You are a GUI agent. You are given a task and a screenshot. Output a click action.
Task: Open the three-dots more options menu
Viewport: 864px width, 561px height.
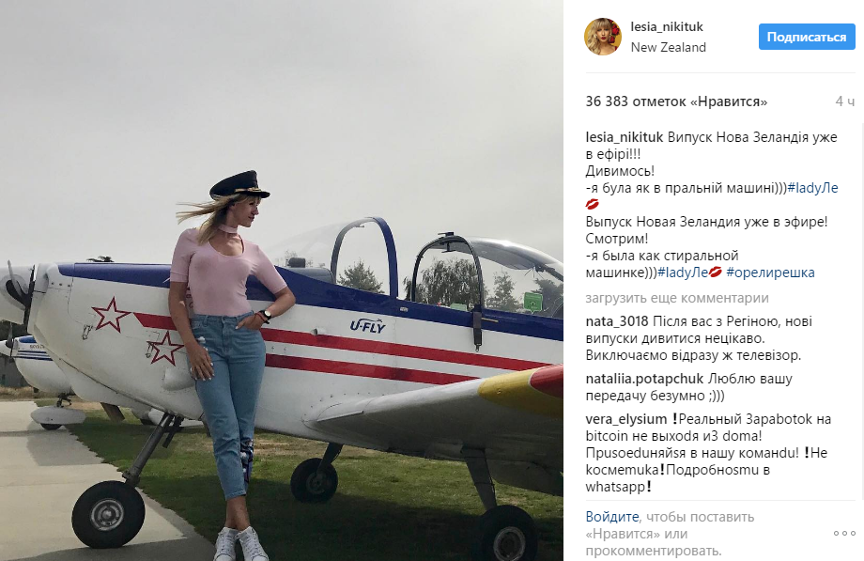[x=843, y=534]
